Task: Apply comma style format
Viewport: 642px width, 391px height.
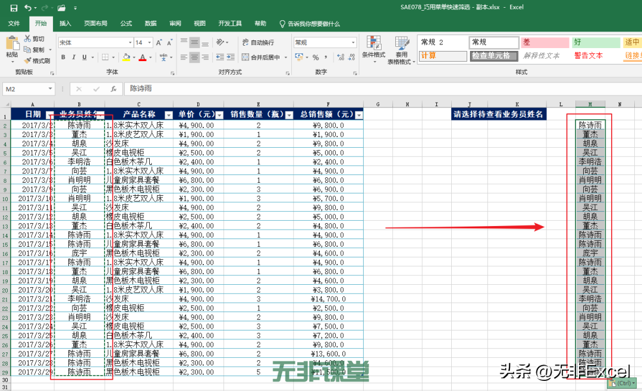Action: 326,57
